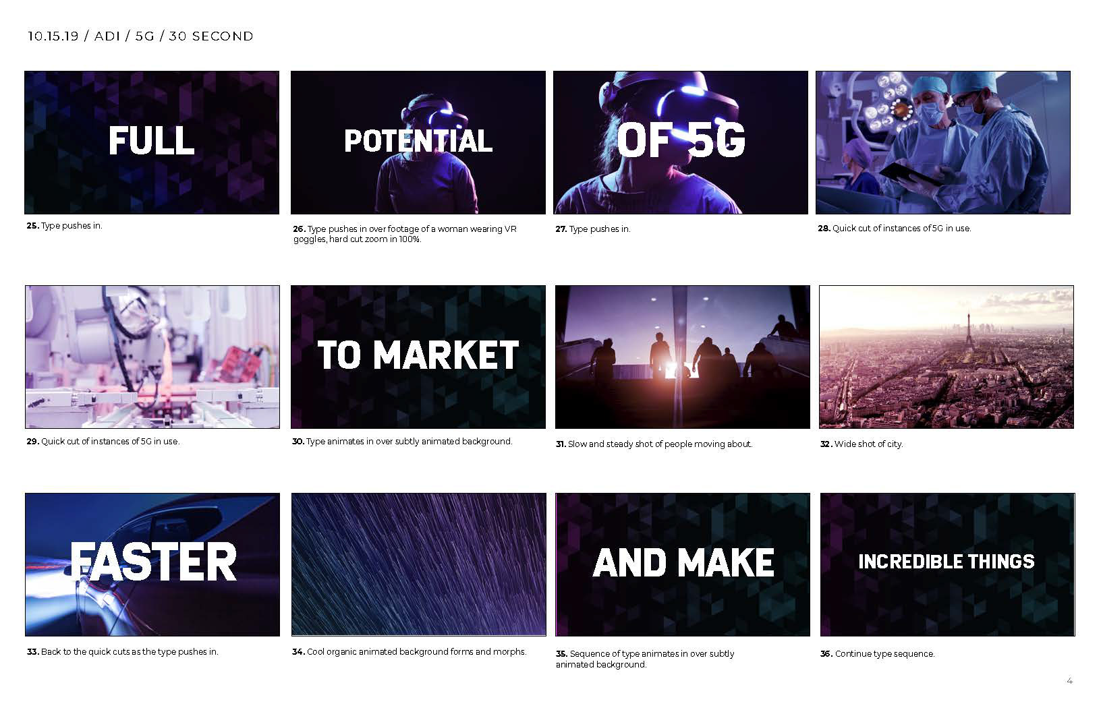Open the robotic arm factory frame 29
1101x712 pixels.
[152, 357]
